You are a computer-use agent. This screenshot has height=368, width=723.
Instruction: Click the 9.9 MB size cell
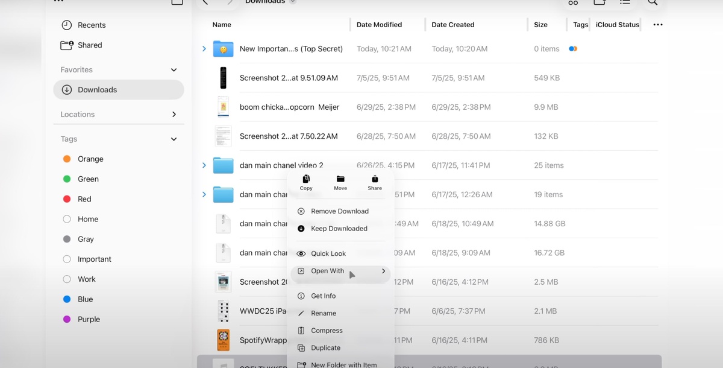point(546,107)
